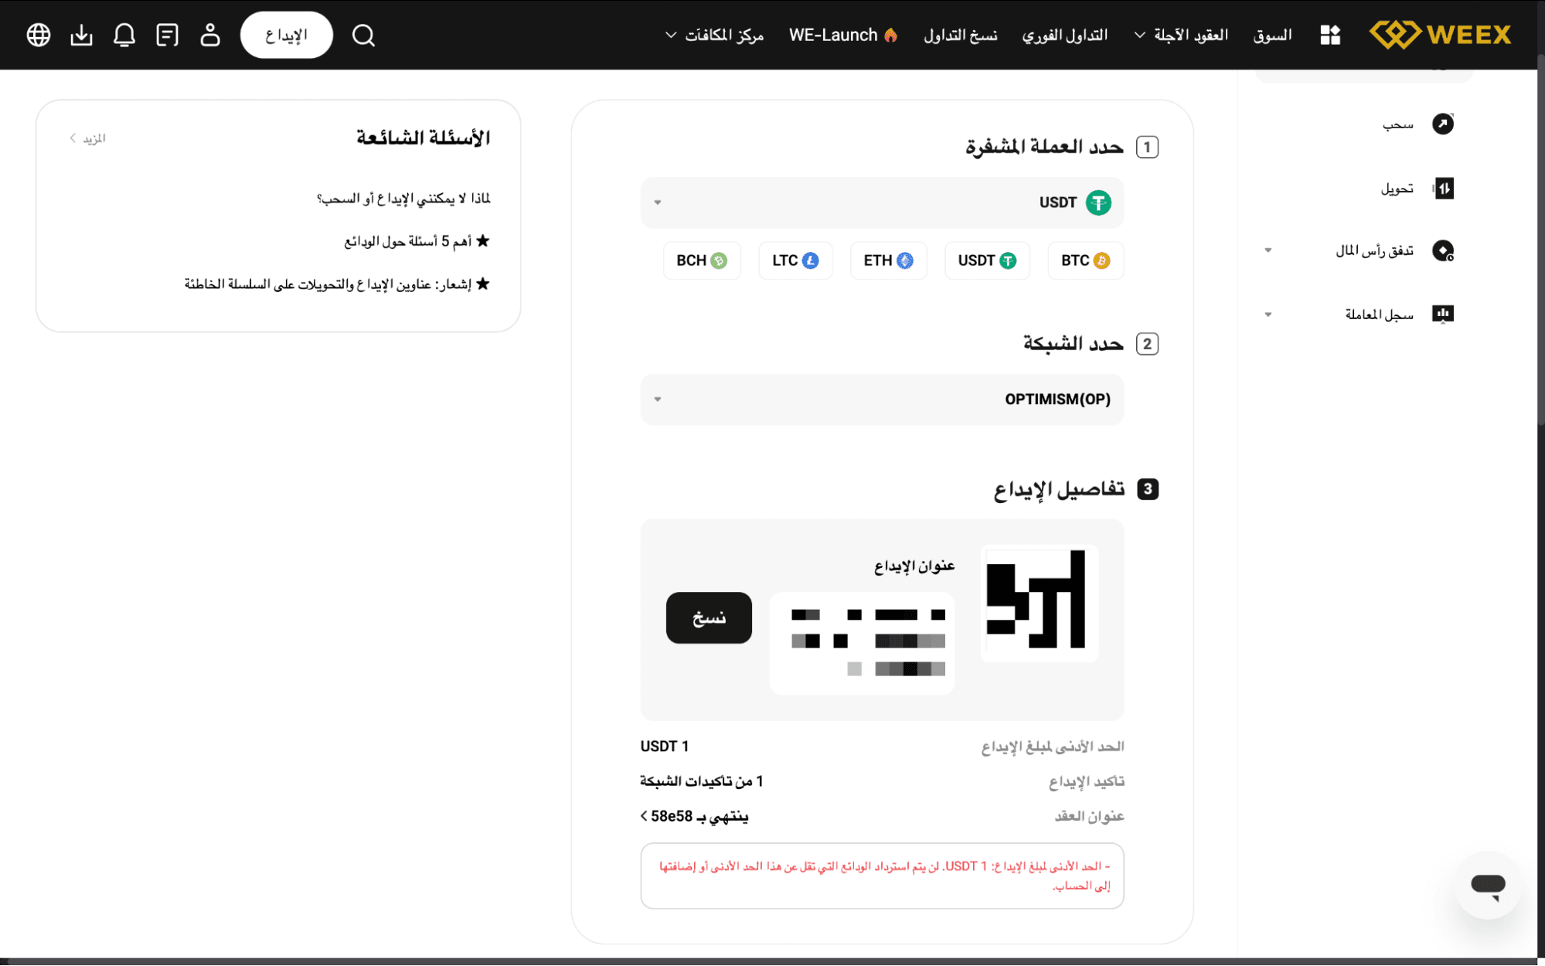Select the ETH coin chip
The height and width of the screenshot is (966, 1545).
click(888, 260)
